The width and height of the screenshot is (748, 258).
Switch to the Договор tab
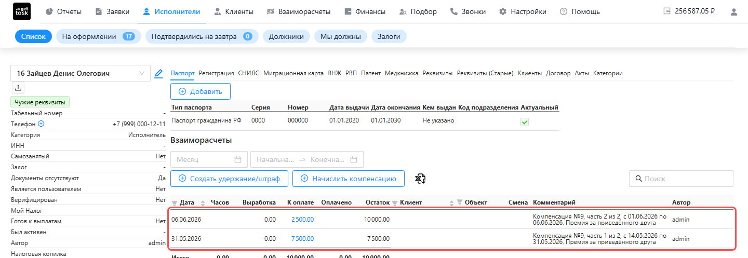point(558,73)
